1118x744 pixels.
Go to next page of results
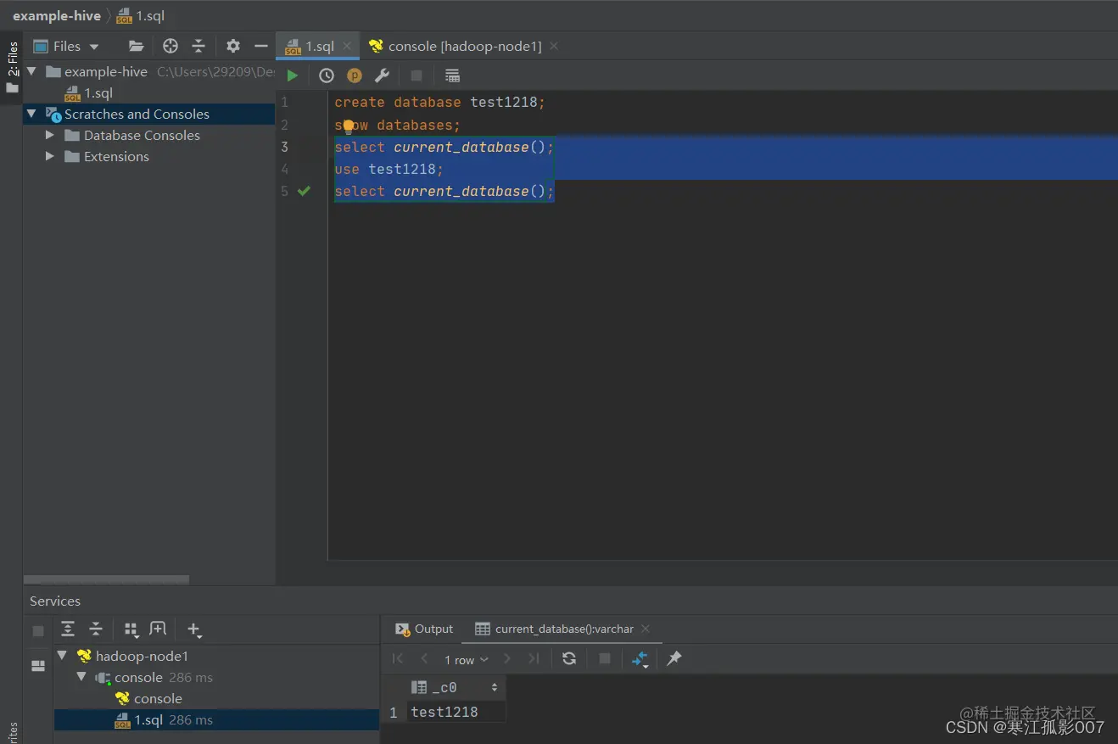[x=507, y=658]
